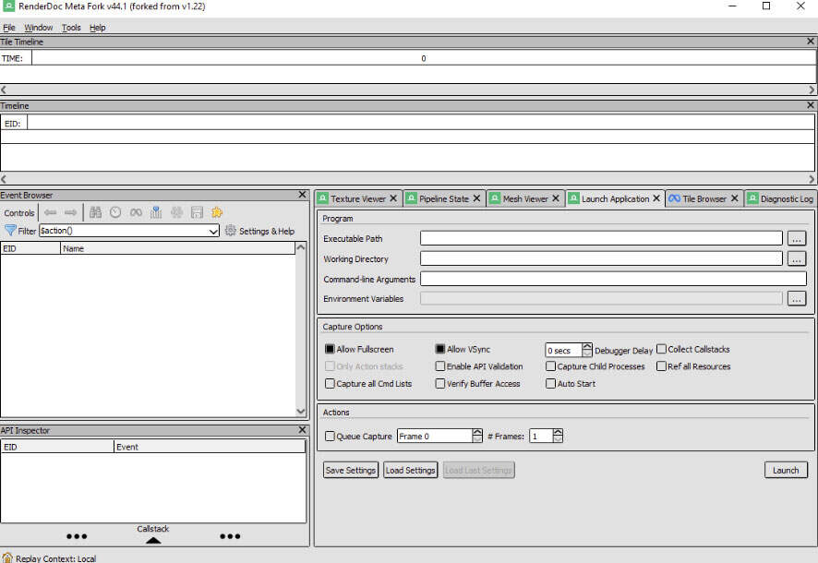This screenshot has width=818, height=563.
Task: Click the Meta infinity logo icon in Event Browser
Action: pyautogui.click(x=136, y=212)
